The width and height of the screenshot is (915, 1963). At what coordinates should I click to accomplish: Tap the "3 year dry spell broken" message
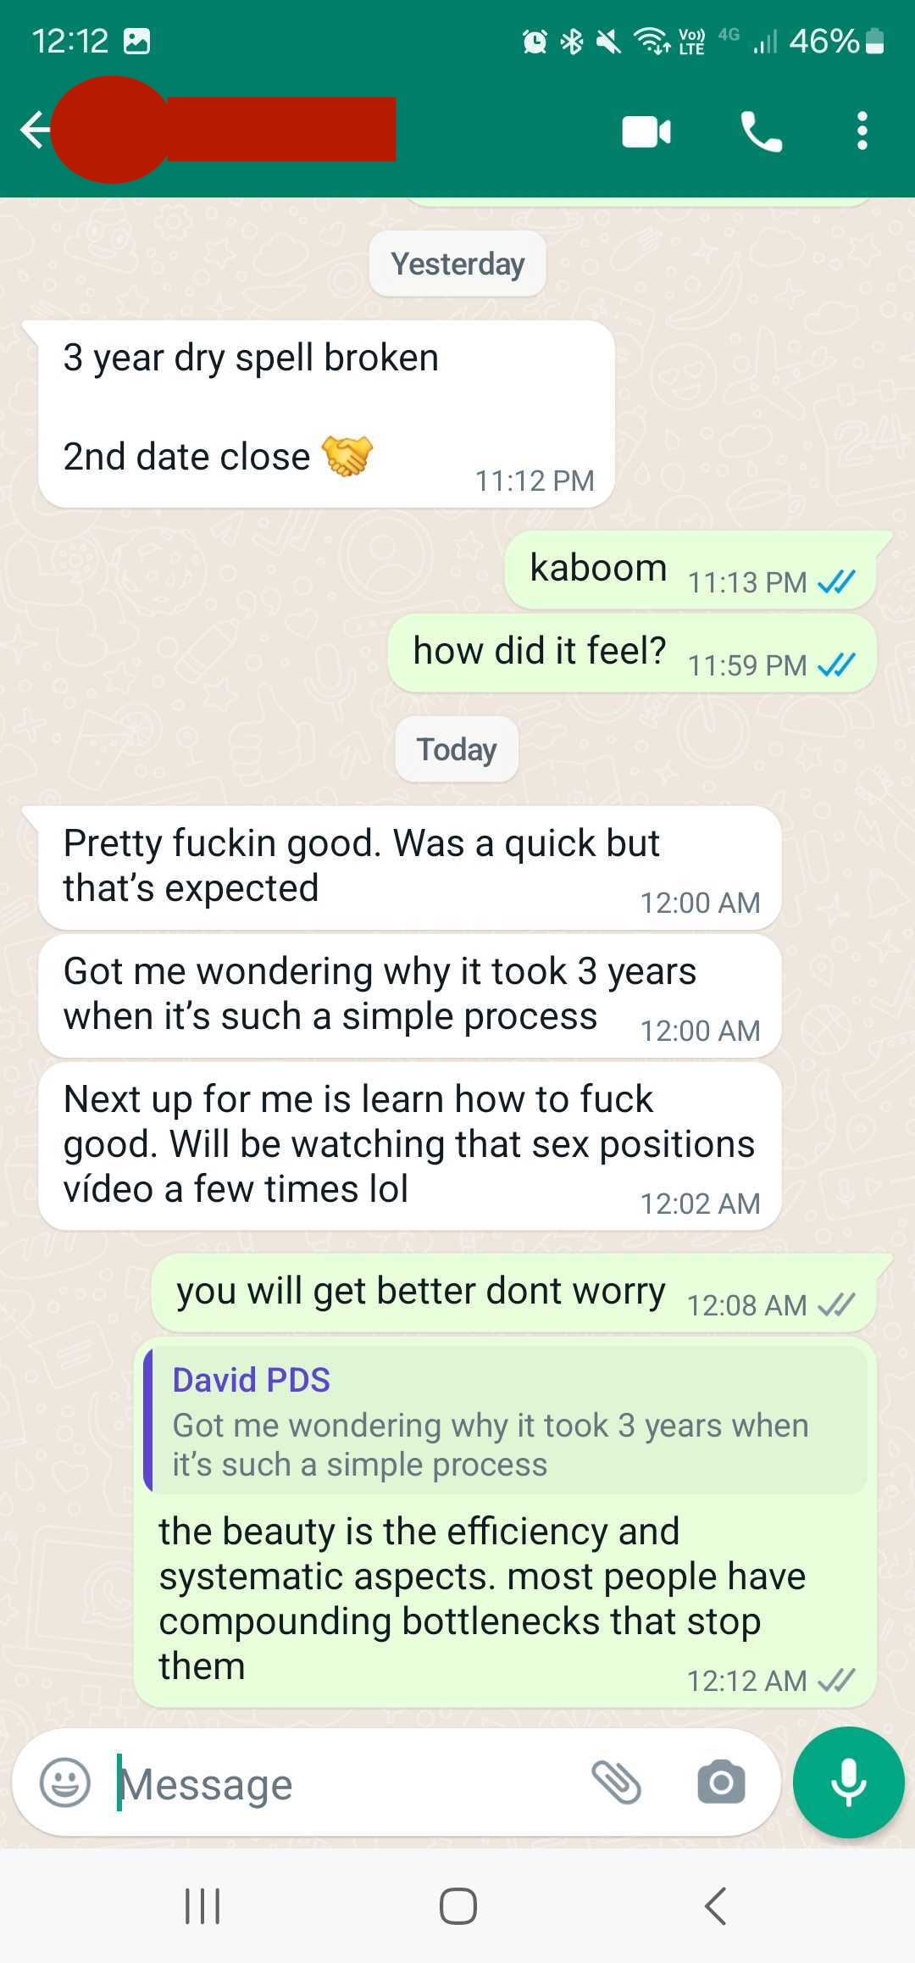click(x=326, y=414)
